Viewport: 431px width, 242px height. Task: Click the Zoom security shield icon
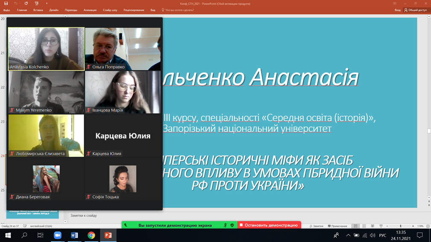click(x=232, y=225)
